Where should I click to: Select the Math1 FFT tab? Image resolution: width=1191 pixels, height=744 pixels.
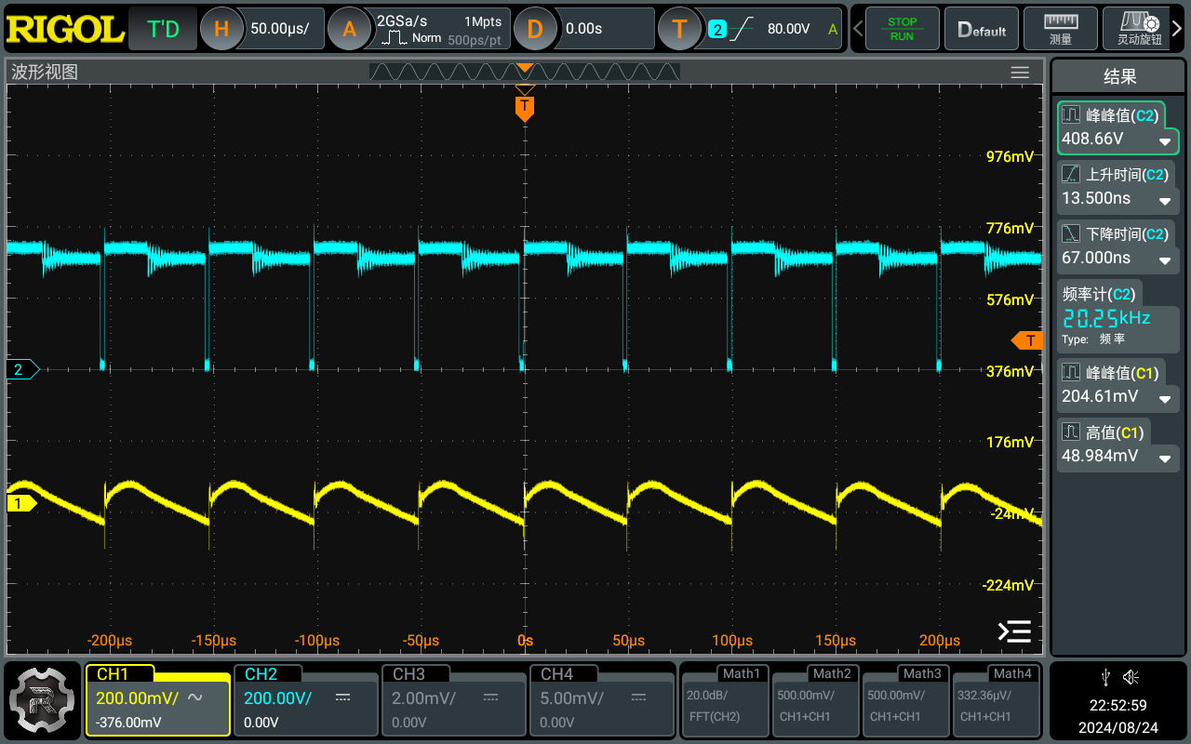[x=724, y=699]
